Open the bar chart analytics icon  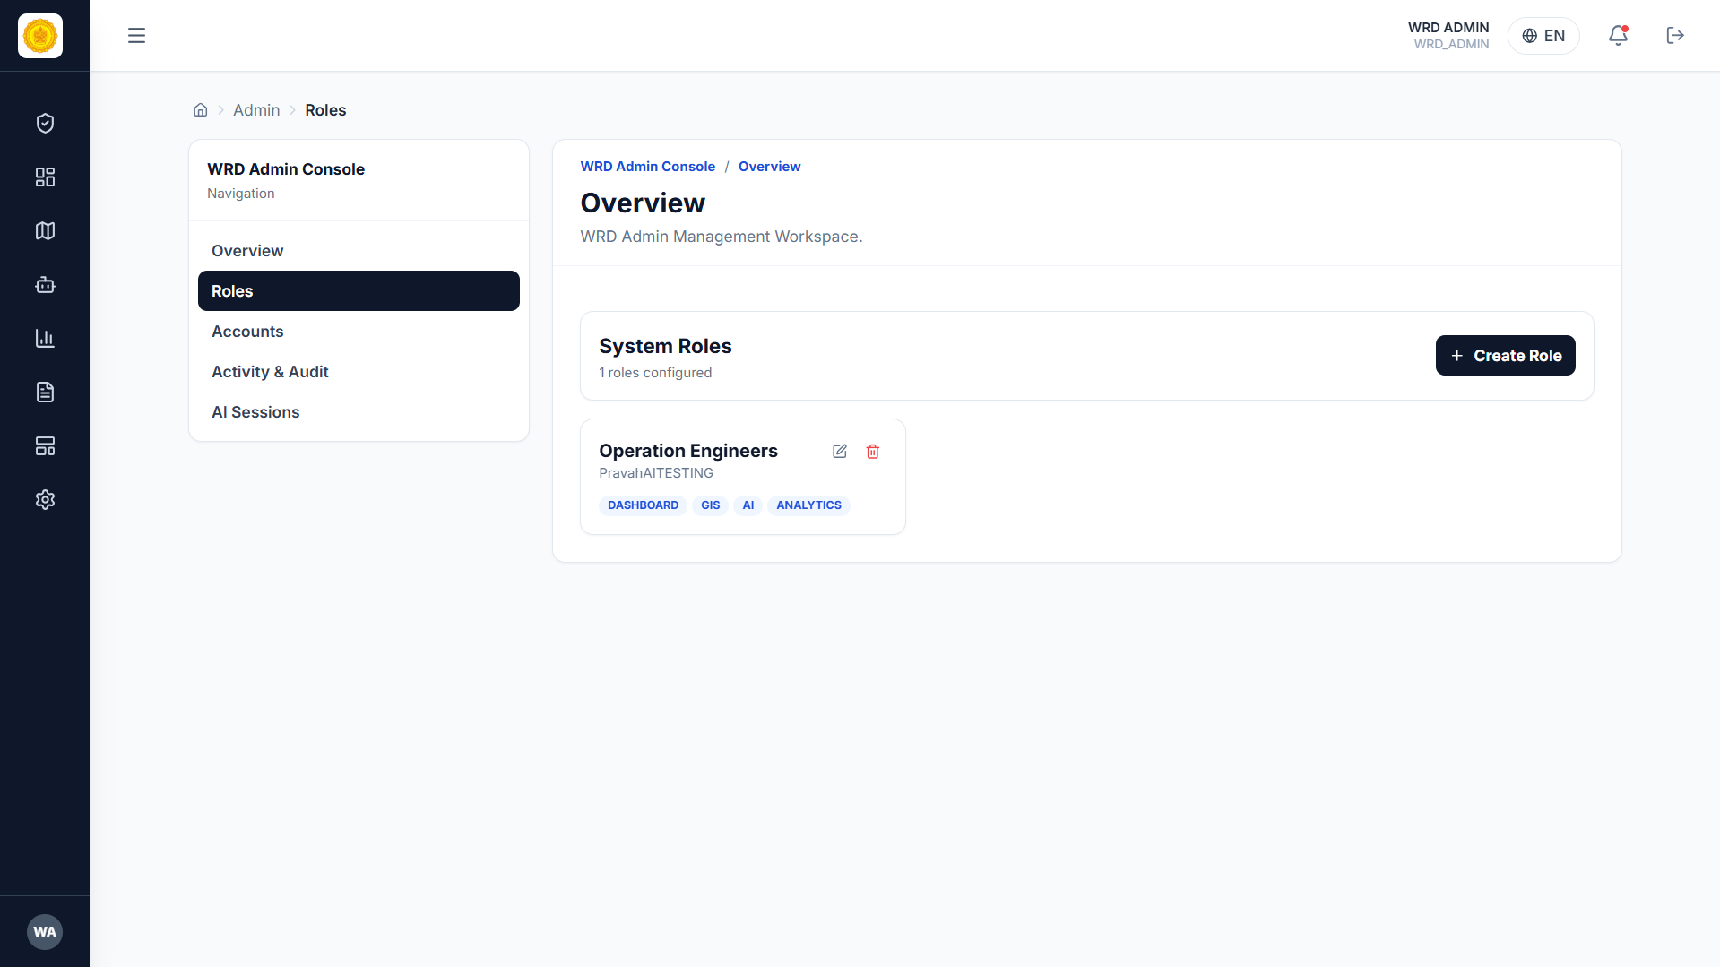click(45, 339)
